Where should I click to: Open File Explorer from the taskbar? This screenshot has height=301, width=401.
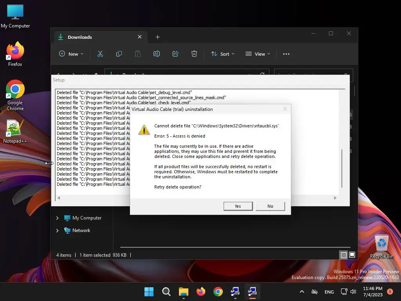click(x=183, y=292)
